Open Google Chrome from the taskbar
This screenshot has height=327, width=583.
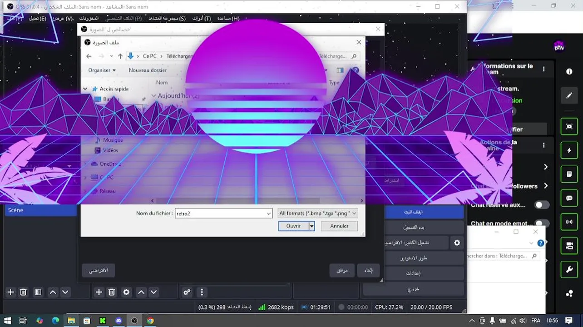[x=150, y=321]
